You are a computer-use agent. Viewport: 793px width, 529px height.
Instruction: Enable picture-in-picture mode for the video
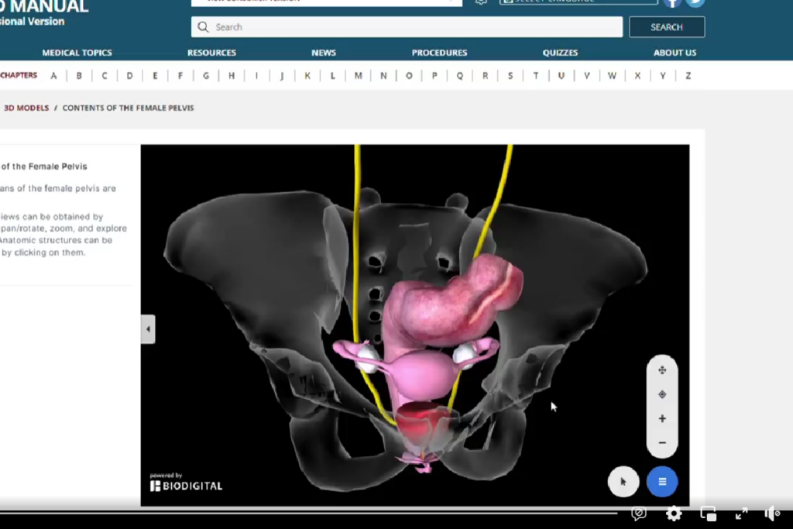tap(708, 514)
